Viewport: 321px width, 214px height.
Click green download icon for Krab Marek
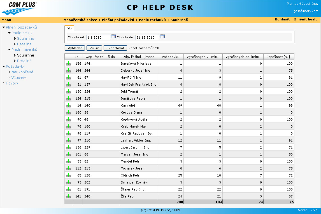[x=68, y=126]
